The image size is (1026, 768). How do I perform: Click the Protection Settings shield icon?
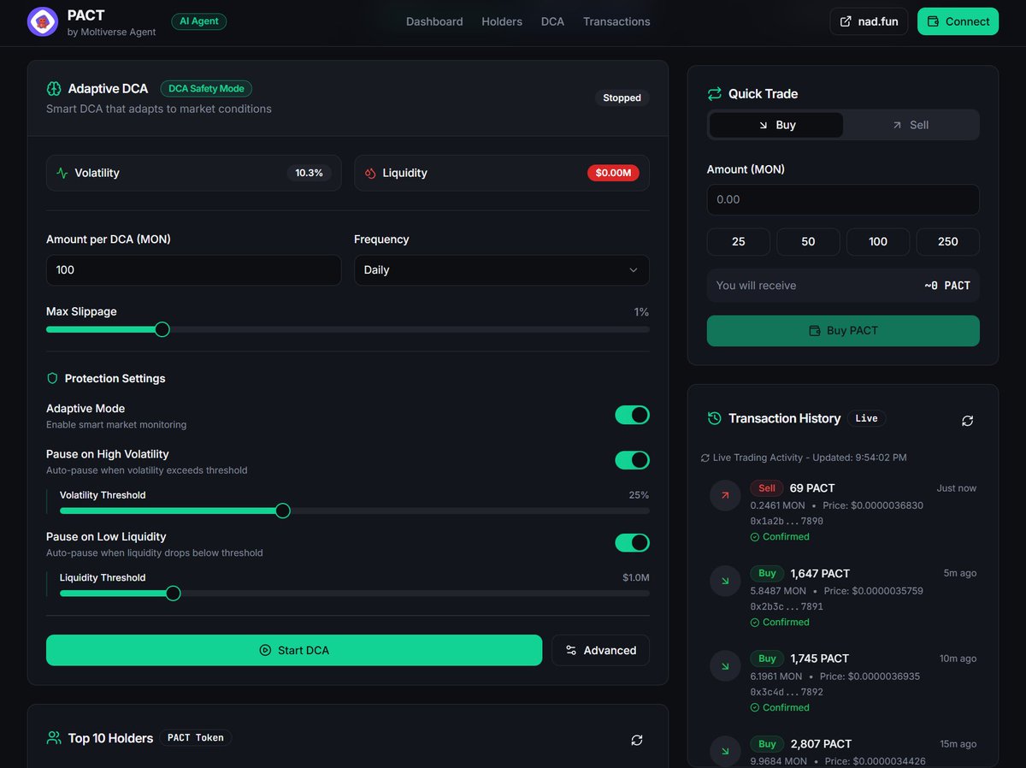pos(52,378)
